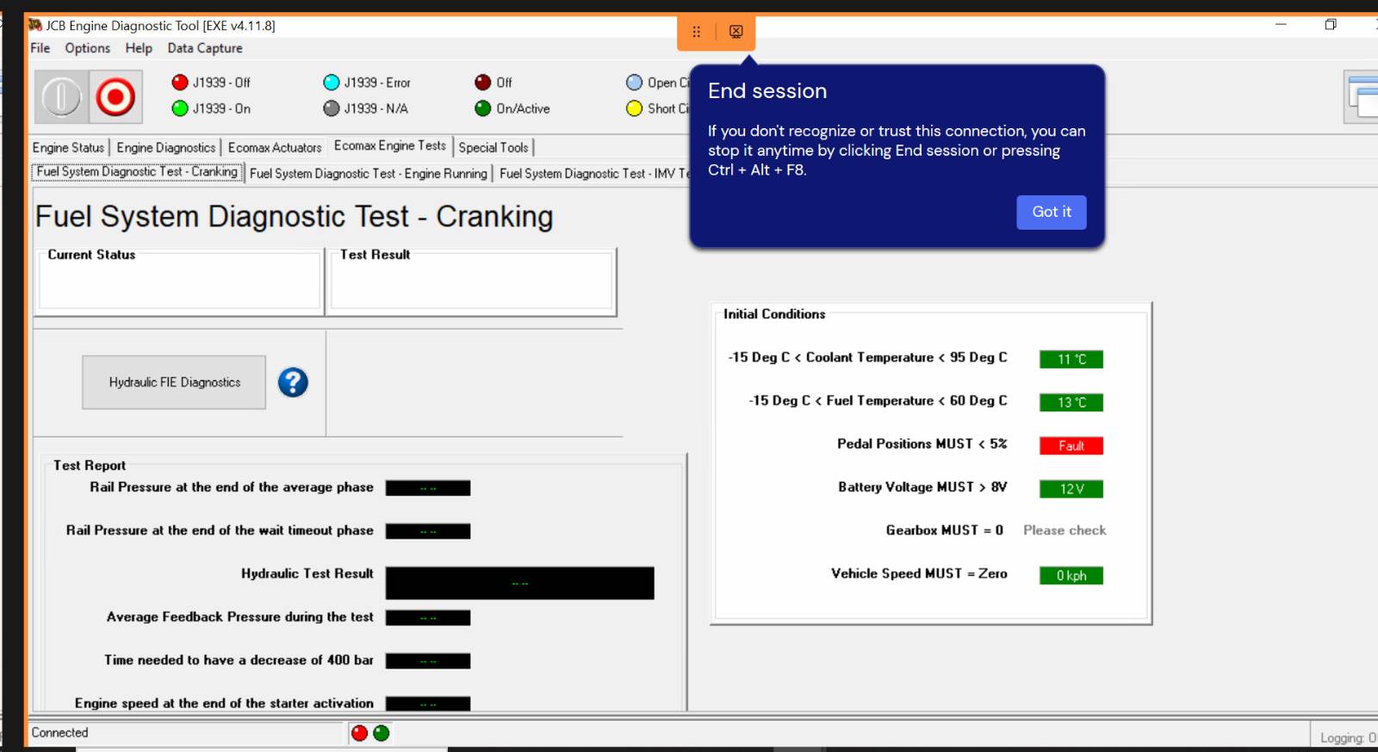This screenshot has height=752, width=1378.
Task: Click the window icon at top right corner
Action: point(1362,97)
